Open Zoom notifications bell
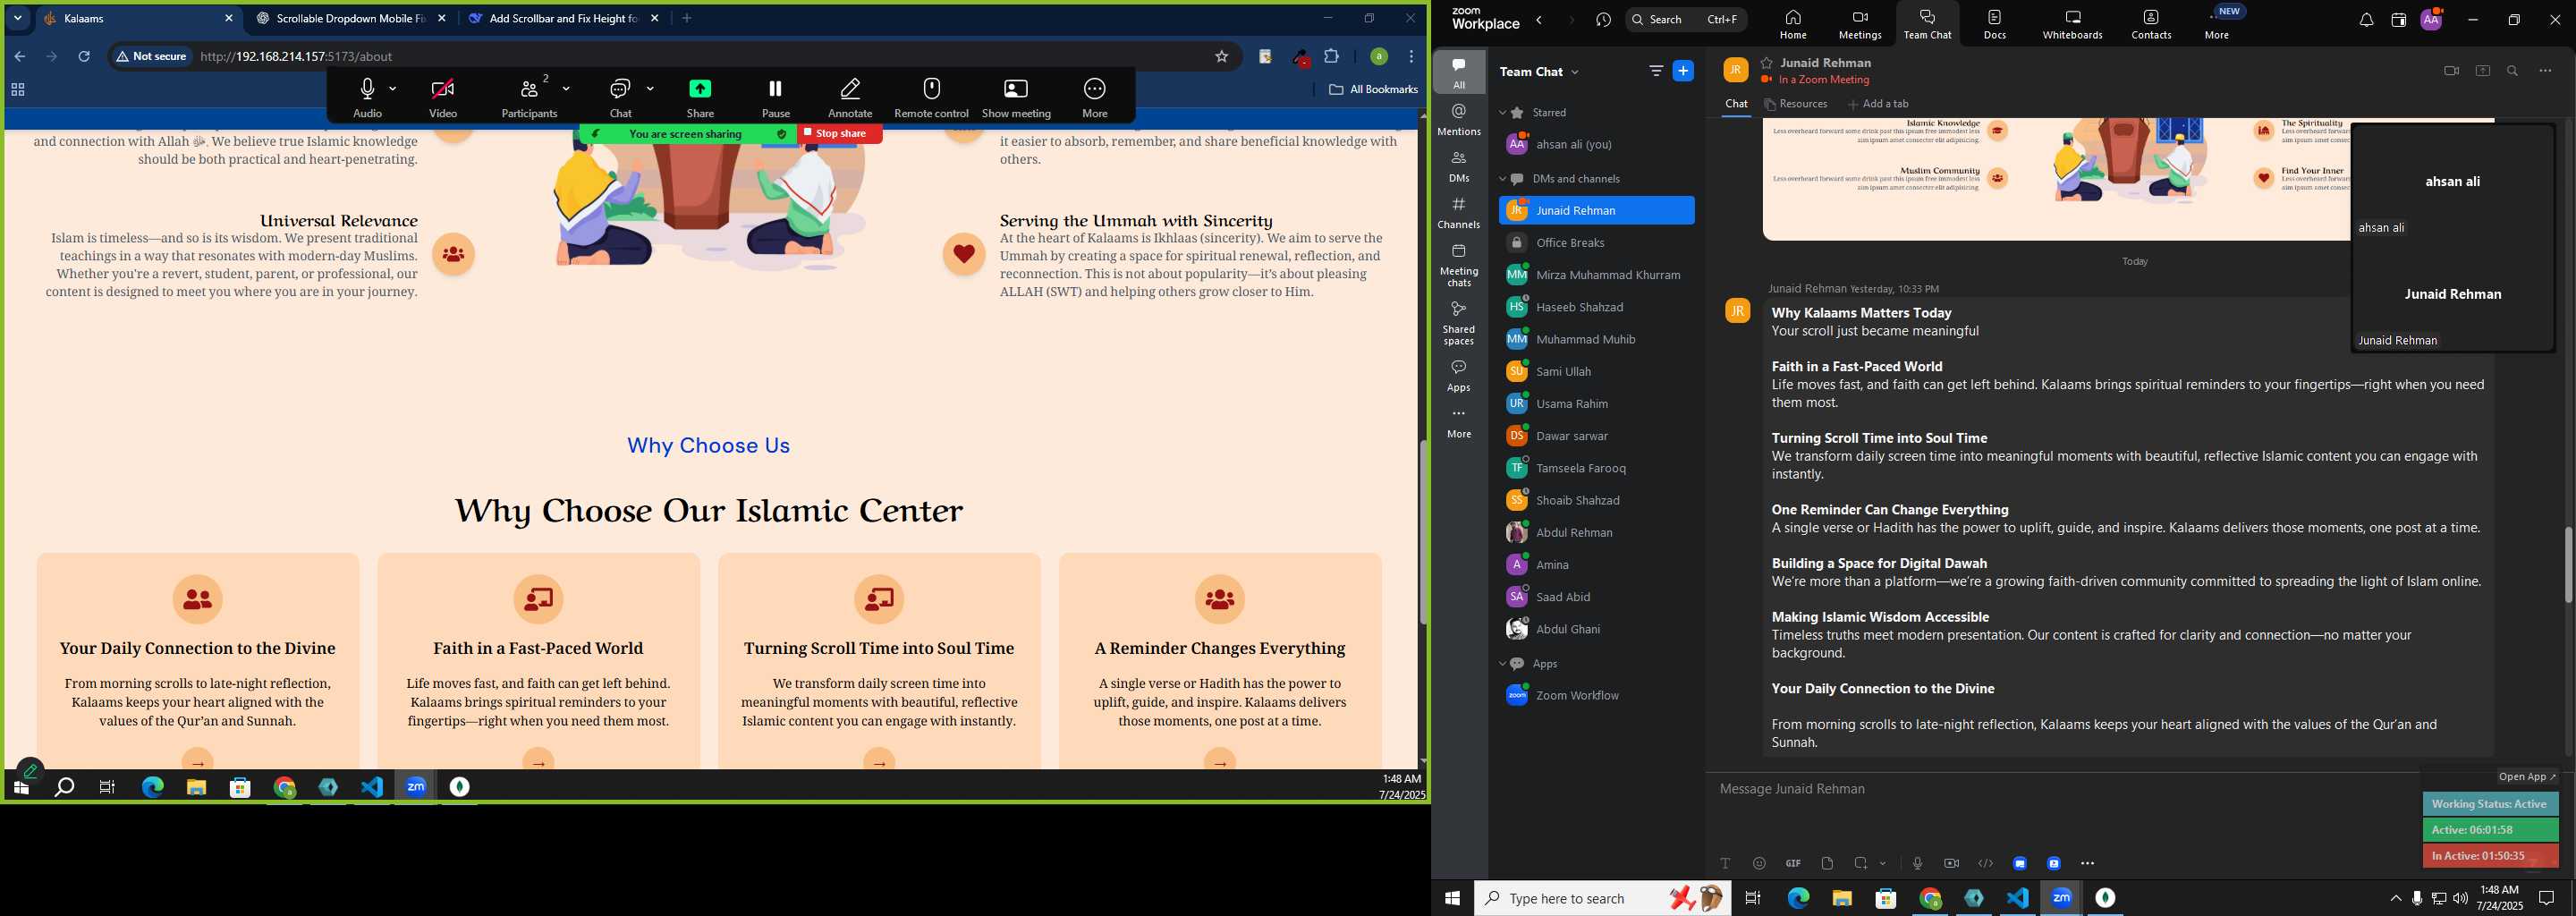The image size is (2576, 916). point(2366,20)
